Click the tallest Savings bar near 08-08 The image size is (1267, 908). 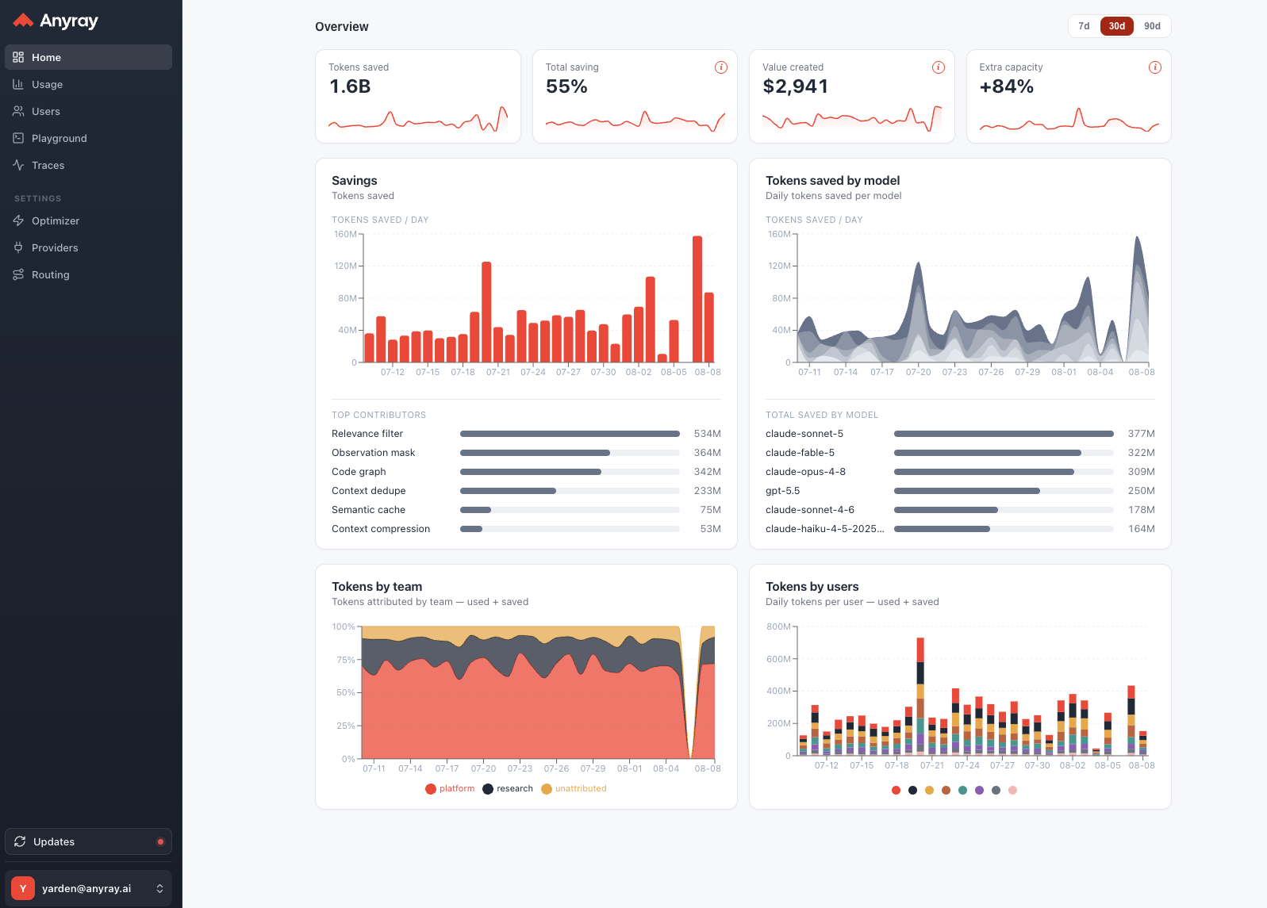pos(697,299)
